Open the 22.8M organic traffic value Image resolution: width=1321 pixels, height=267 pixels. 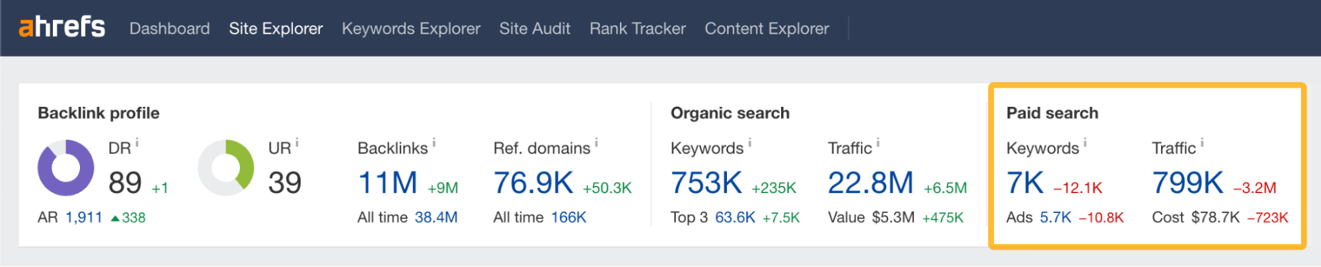(870, 183)
